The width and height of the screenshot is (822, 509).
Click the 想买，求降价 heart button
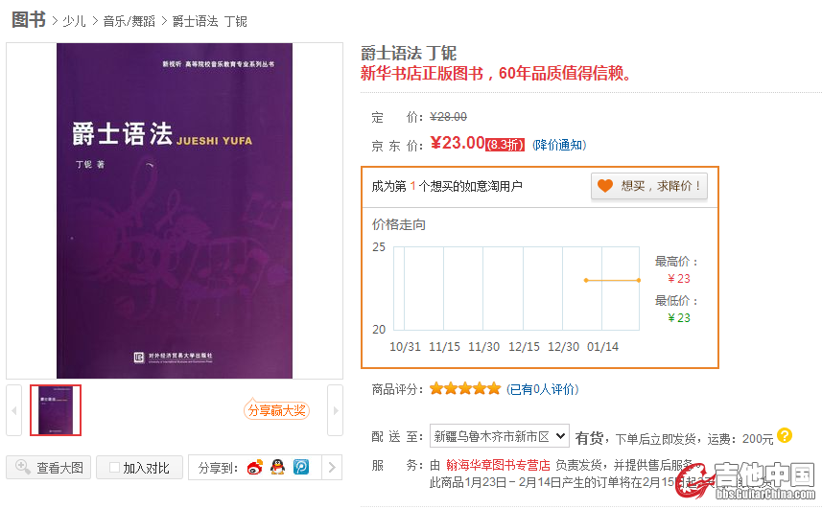[649, 186]
